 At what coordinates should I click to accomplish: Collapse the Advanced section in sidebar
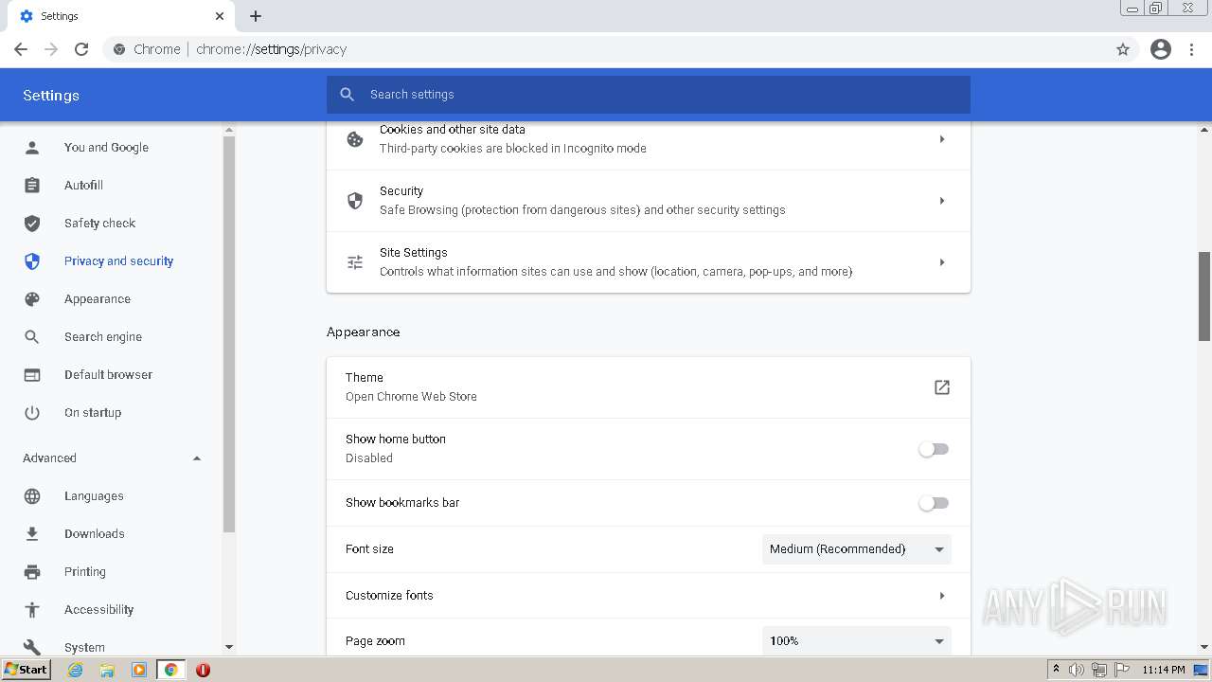[x=197, y=458]
